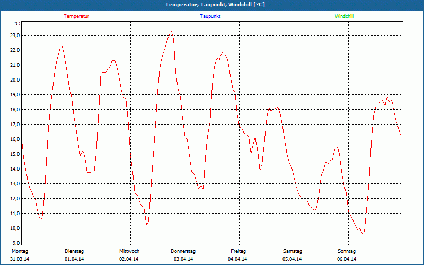424x265 pixels.
Task: Click the 17,0 y-axis value
Action: point(15,125)
